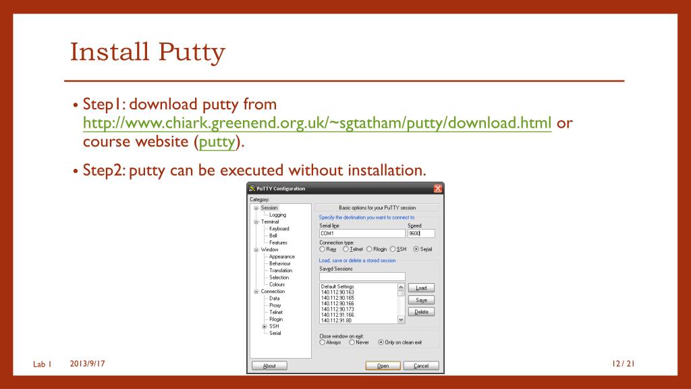
Task: Close the PuTTY Configuration dialog
Action: (x=437, y=188)
